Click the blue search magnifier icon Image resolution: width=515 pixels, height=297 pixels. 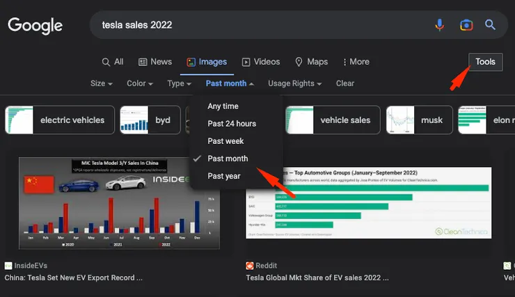tap(491, 25)
